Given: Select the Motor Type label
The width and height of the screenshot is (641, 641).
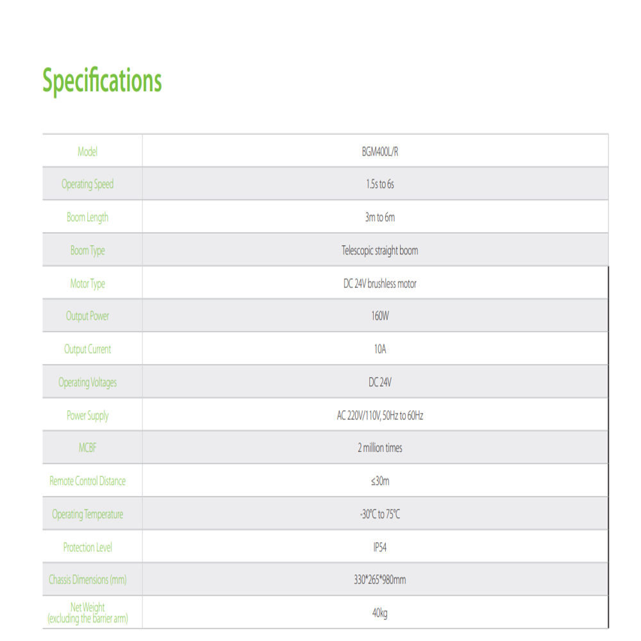Looking at the screenshot, I should pyautogui.click(x=87, y=284).
